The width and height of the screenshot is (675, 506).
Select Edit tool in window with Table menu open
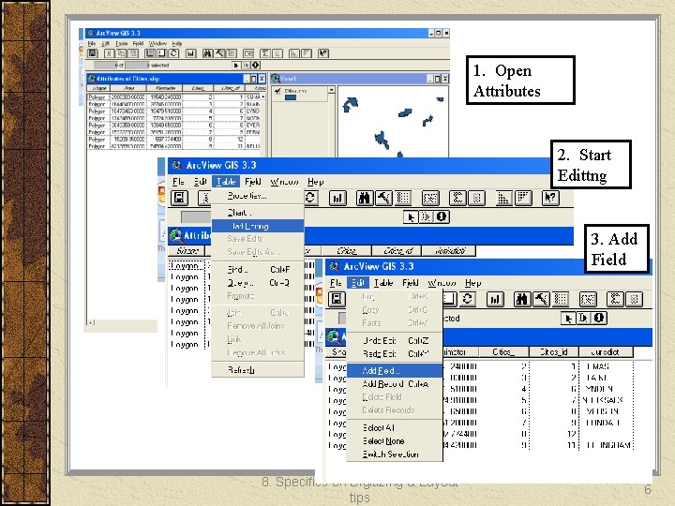click(426, 216)
